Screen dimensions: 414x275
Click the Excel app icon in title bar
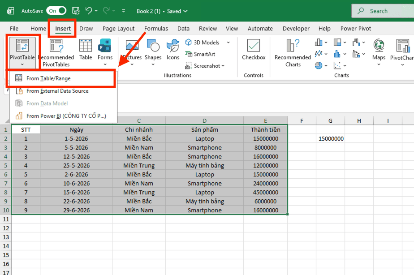click(x=11, y=11)
